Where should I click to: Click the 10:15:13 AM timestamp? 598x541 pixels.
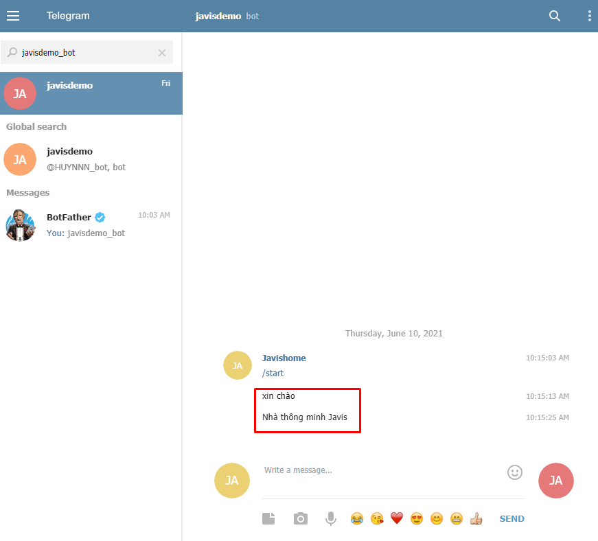547,397
